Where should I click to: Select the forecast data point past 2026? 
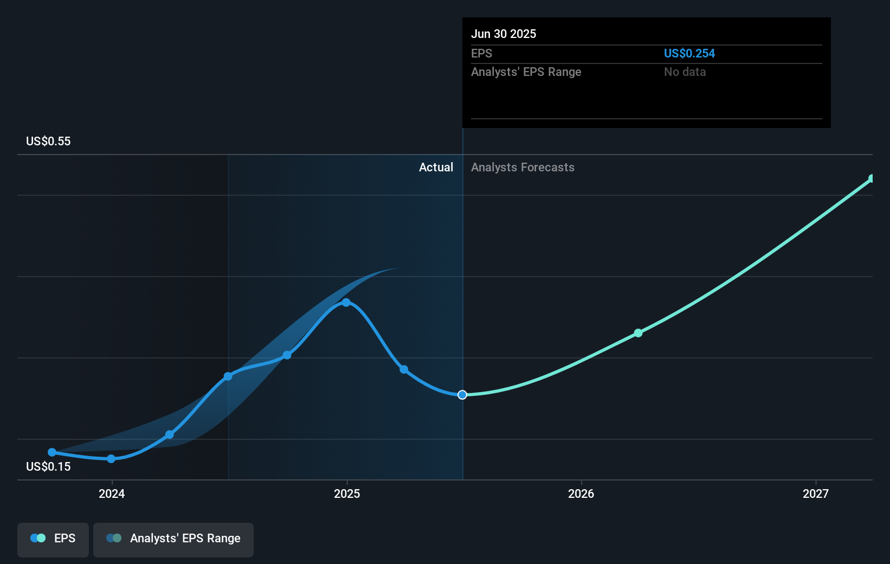638,333
